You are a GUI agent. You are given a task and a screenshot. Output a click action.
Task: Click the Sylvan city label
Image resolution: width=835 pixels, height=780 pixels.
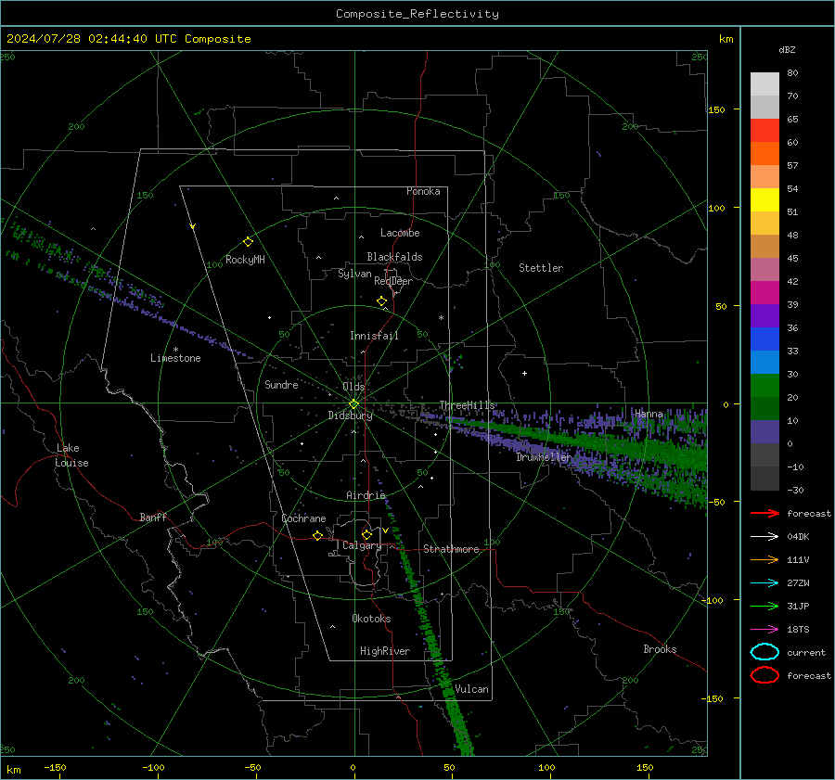(354, 274)
